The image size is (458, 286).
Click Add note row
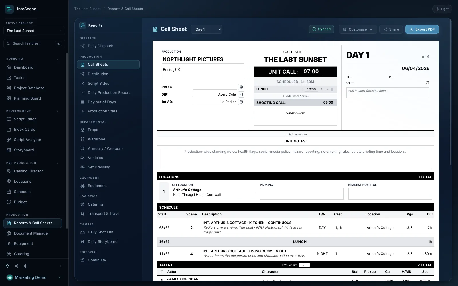pyautogui.click(x=295, y=134)
